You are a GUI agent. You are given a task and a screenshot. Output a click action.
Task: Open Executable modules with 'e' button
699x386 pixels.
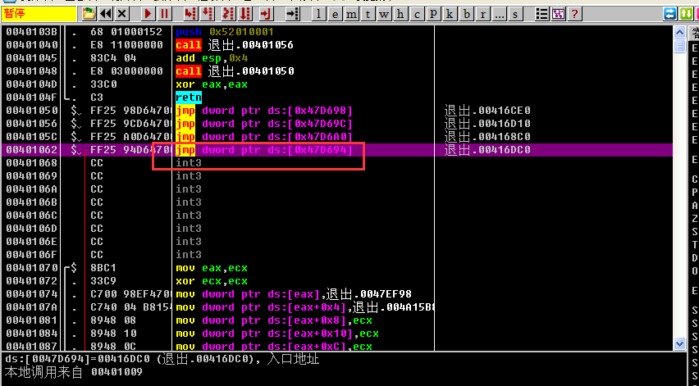335,14
